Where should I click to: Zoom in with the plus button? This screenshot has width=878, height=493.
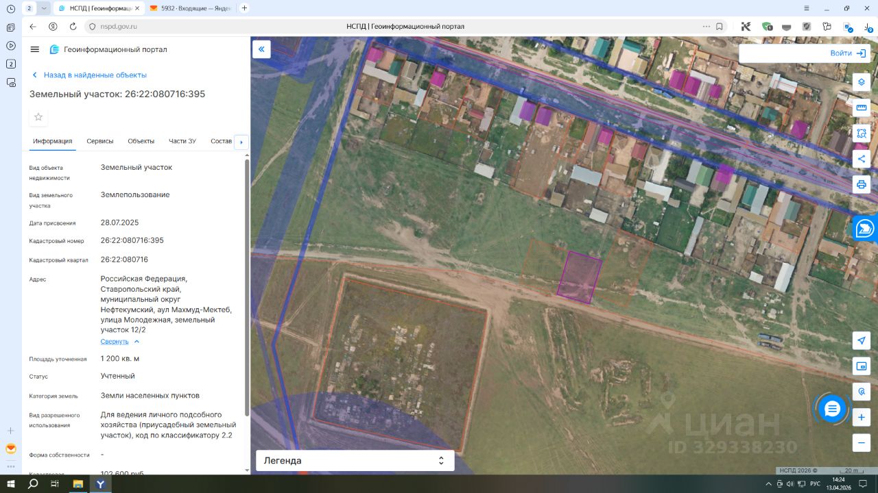(x=862, y=417)
